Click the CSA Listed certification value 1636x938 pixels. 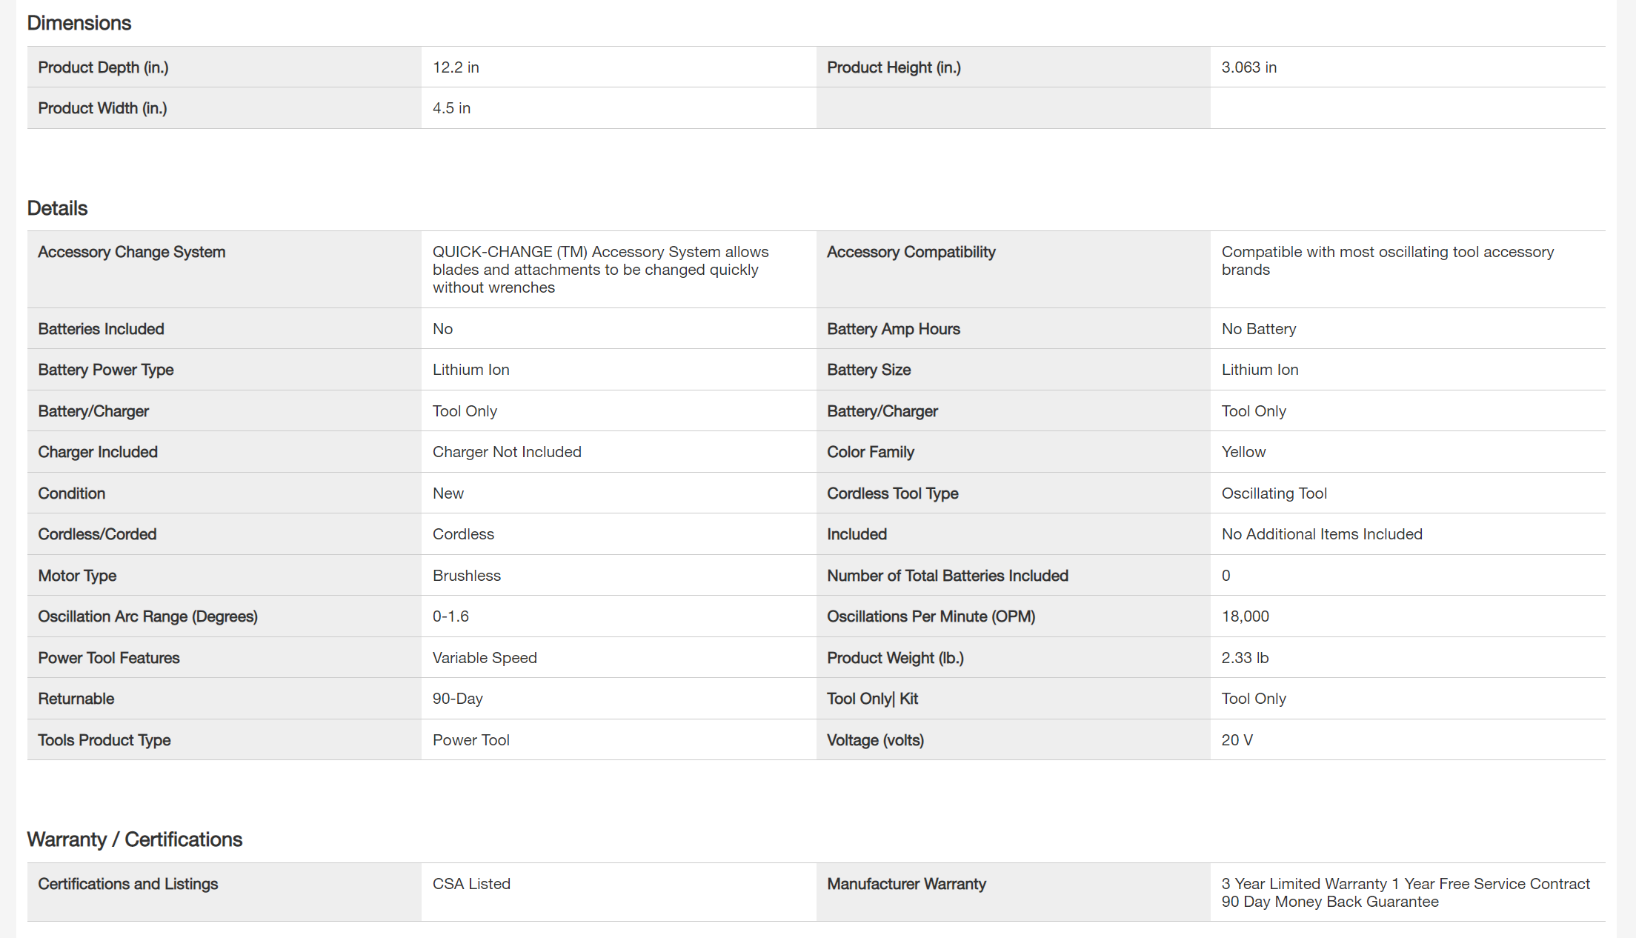(471, 884)
